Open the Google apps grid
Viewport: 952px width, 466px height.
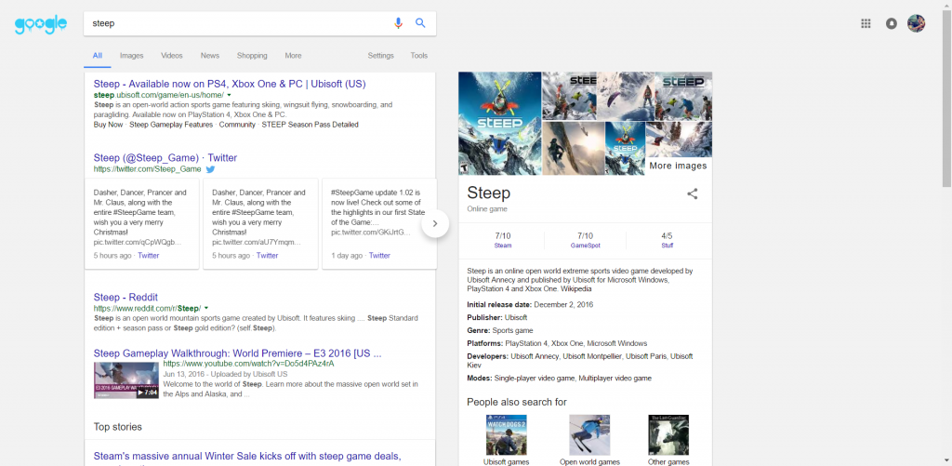pyautogui.click(x=866, y=23)
